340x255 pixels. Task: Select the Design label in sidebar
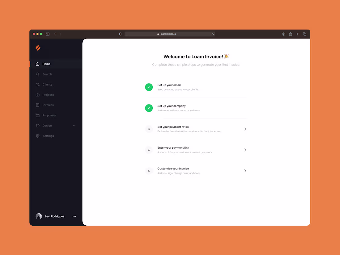(x=47, y=125)
